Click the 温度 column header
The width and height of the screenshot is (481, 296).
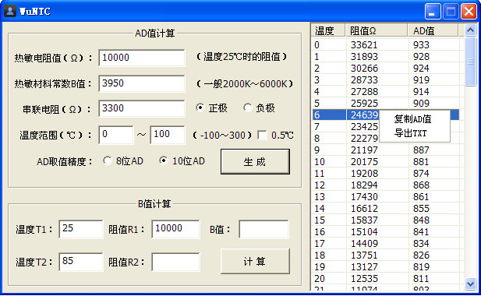(x=328, y=30)
